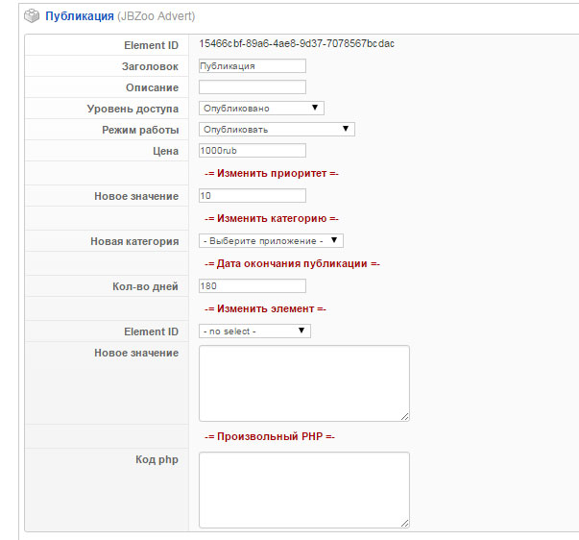Focus the Заголовок text field

[252, 66]
